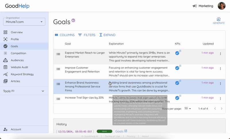Image resolution: width=230 pixels, height=139 pixels.
Task: Open Audiences in sidebar
Action: coord(17,60)
